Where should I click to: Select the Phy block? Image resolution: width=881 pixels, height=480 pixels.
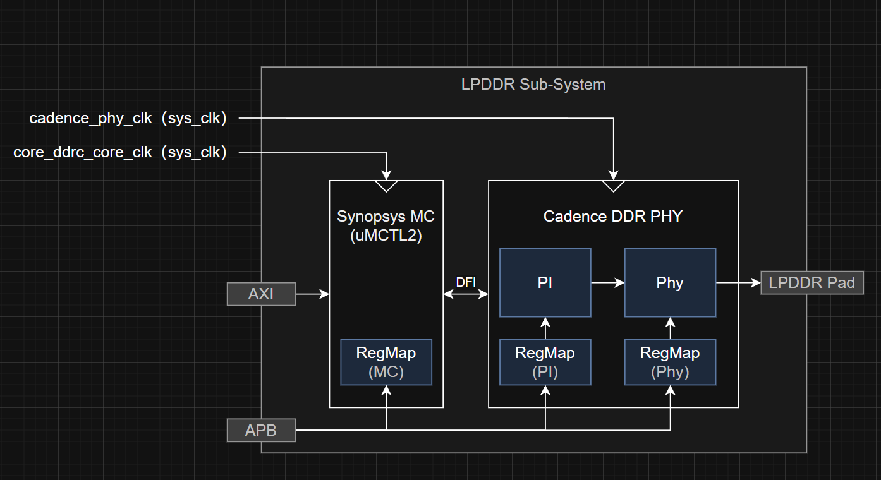[670, 282]
